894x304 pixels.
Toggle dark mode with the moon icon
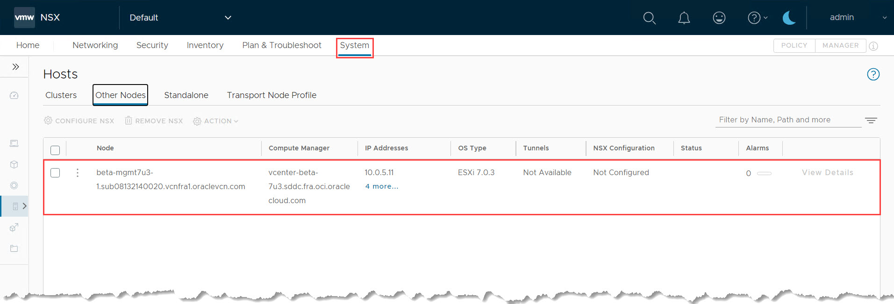click(789, 18)
